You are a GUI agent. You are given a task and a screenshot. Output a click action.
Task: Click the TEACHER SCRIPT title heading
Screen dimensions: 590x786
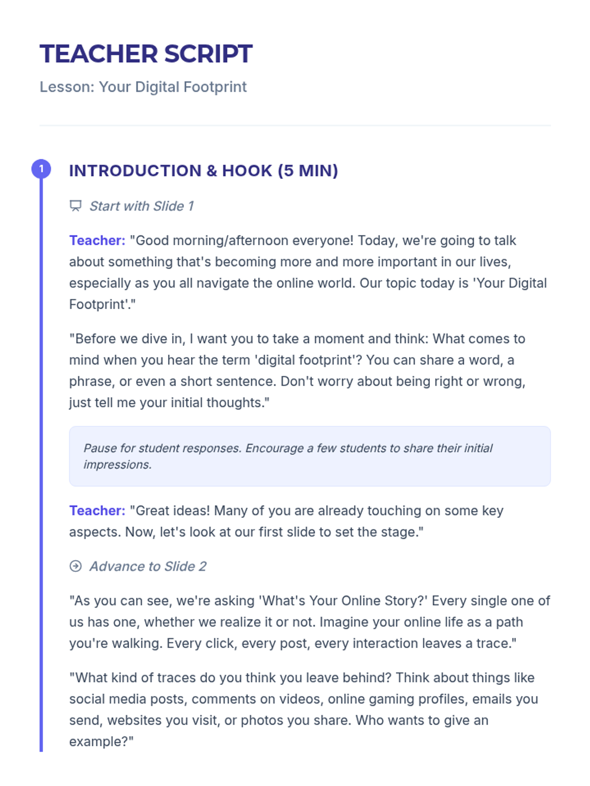(x=146, y=54)
